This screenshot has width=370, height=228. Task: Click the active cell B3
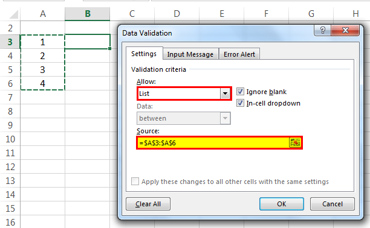click(87, 42)
